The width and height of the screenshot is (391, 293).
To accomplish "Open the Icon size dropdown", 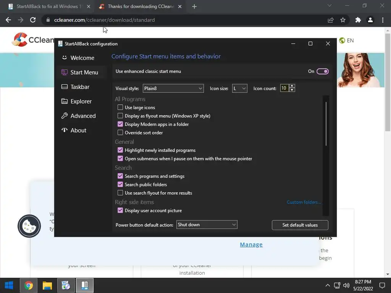I will point(240,88).
